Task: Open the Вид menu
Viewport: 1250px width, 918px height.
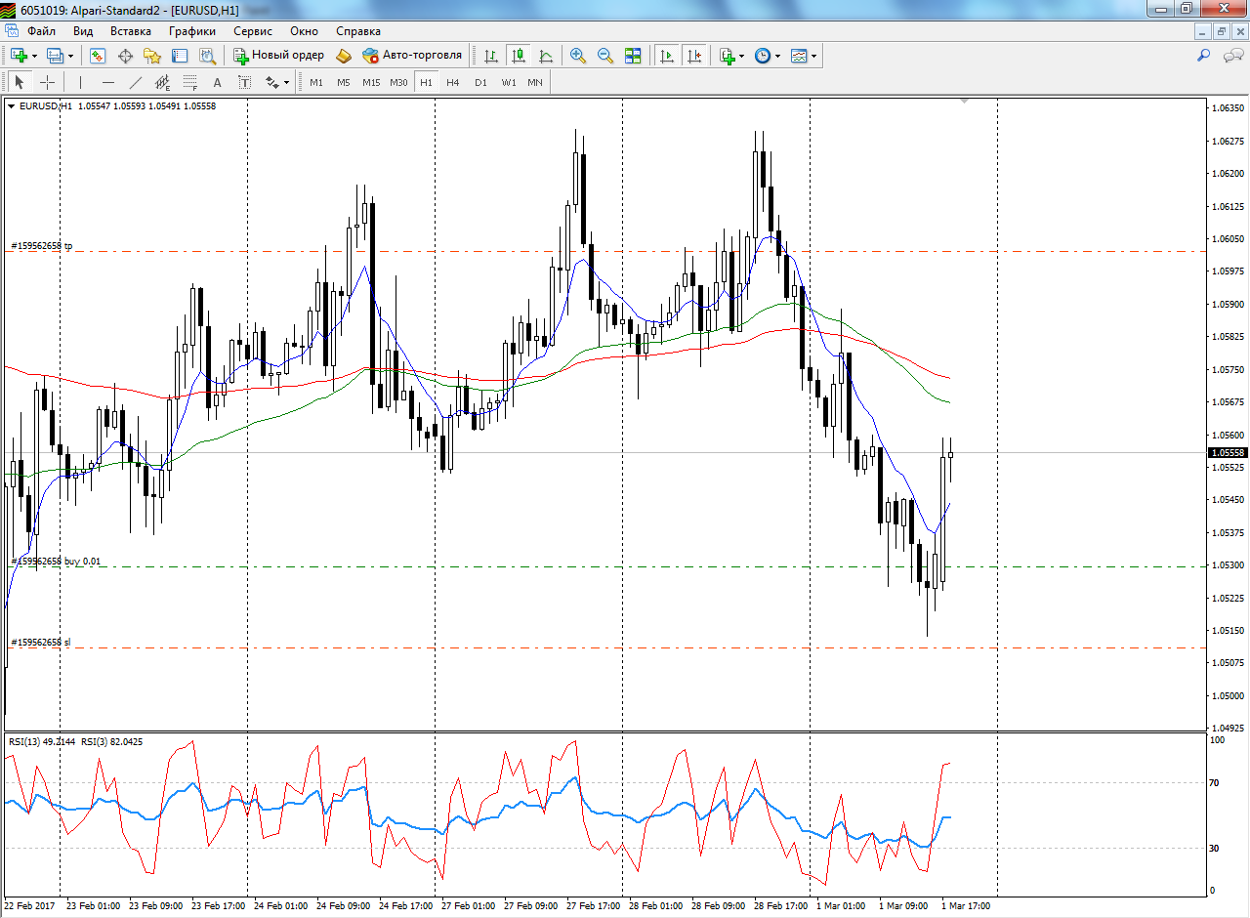Action: (83, 30)
